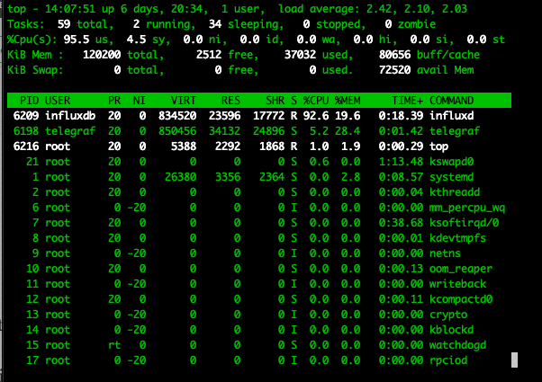542x382 pixels.
Task: Click the TIME+ column header
Action: coord(407,101)
